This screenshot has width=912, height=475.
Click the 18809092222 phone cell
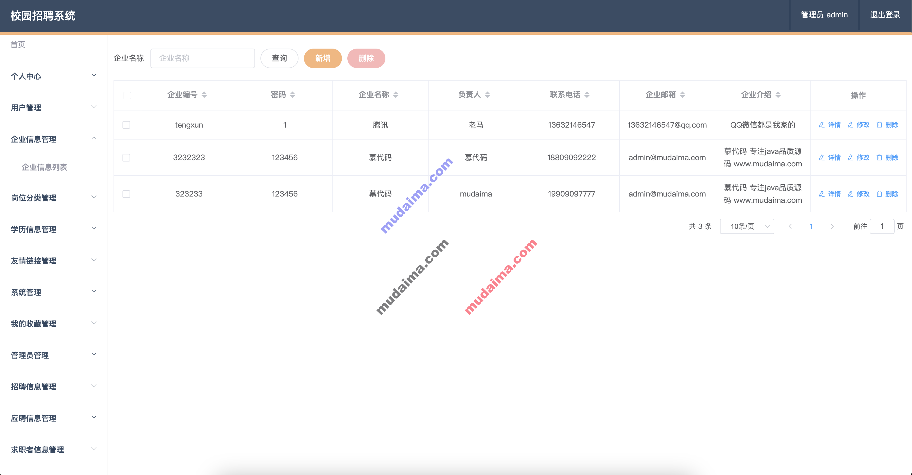(x=571, y=158)
